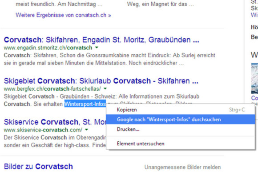Click the highlighted Wintersport-Infos selected text
This screenshot has width=258, height=172.
85,104
